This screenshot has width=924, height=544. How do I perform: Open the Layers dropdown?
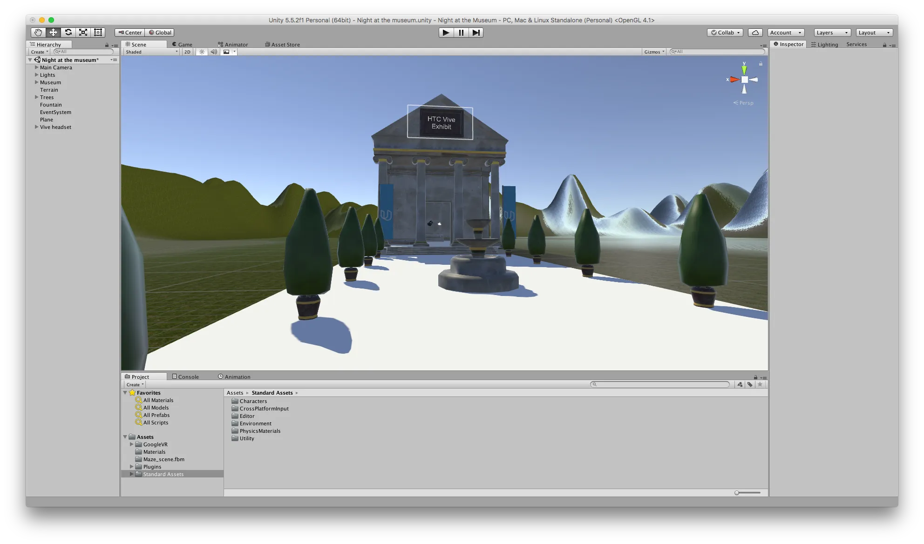click(832, 33)
